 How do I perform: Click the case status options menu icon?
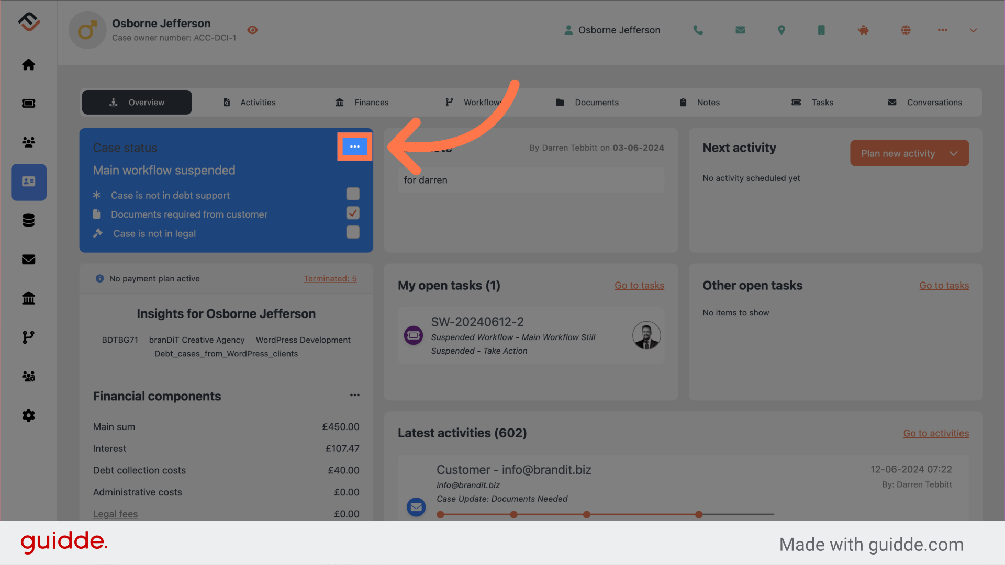click(355, 146)
